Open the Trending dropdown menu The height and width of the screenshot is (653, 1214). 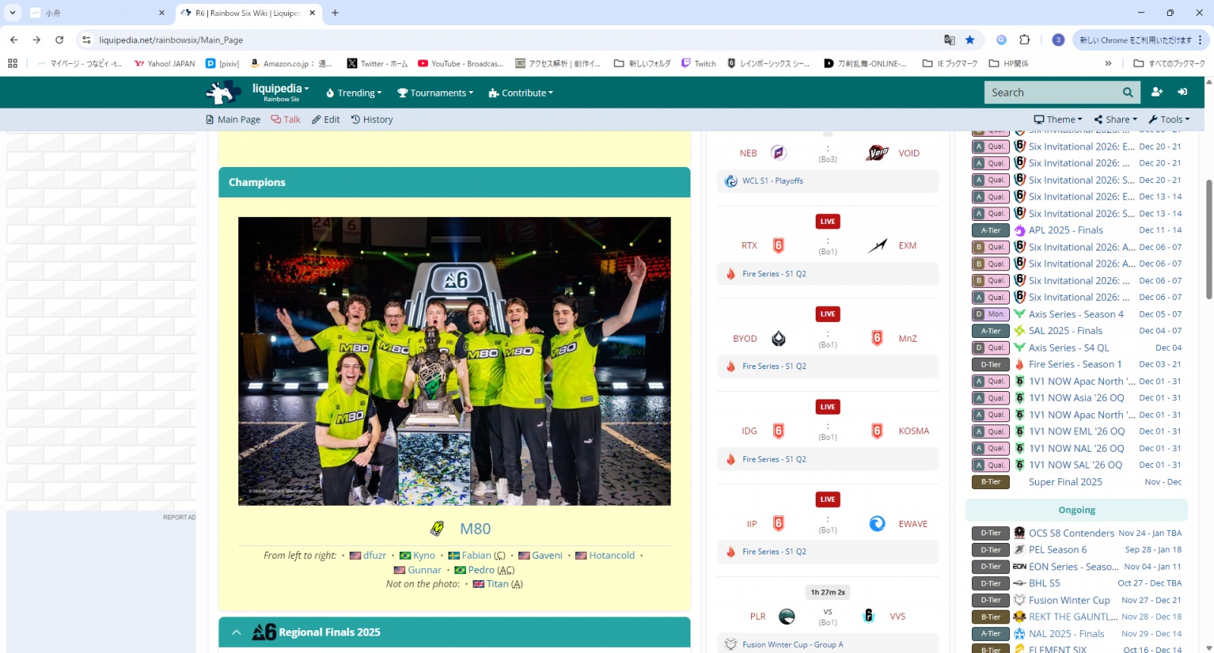(x=354, y=93)
